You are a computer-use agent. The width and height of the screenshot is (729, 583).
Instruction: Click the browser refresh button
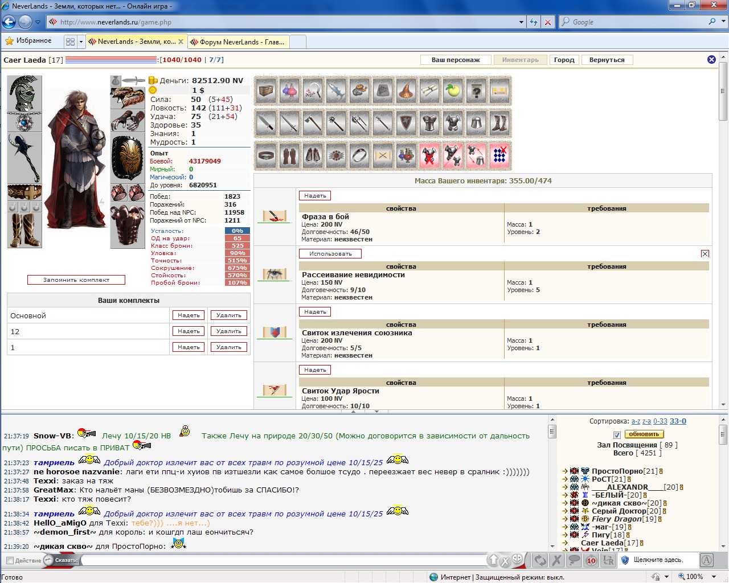coord(534,22)
